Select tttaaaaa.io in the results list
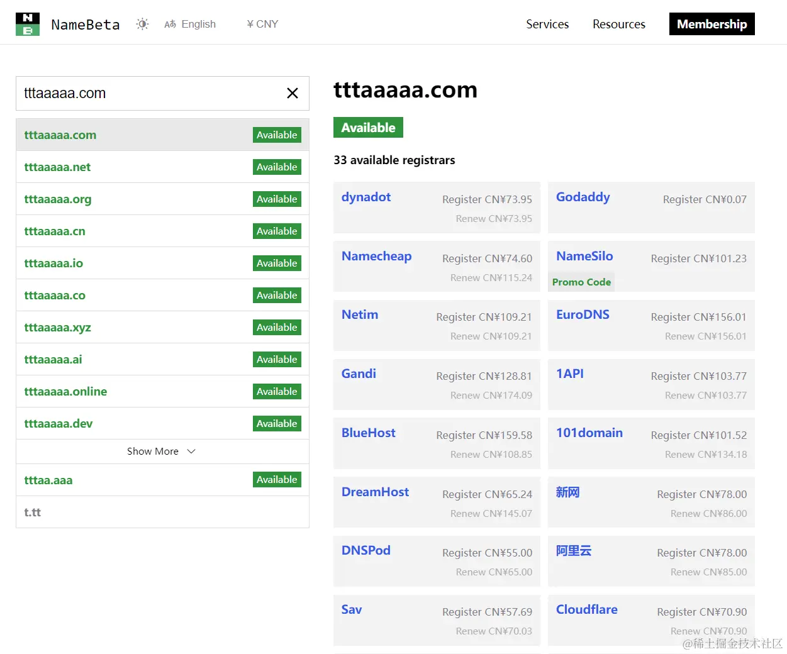This screenshot has height=654, width=787. pos(162,263)
